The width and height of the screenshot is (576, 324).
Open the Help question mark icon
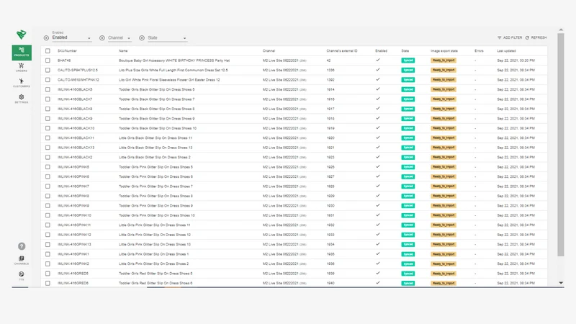tap(22, 246)
